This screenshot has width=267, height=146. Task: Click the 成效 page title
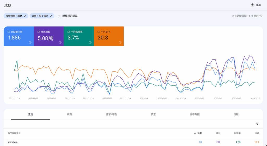8,5
